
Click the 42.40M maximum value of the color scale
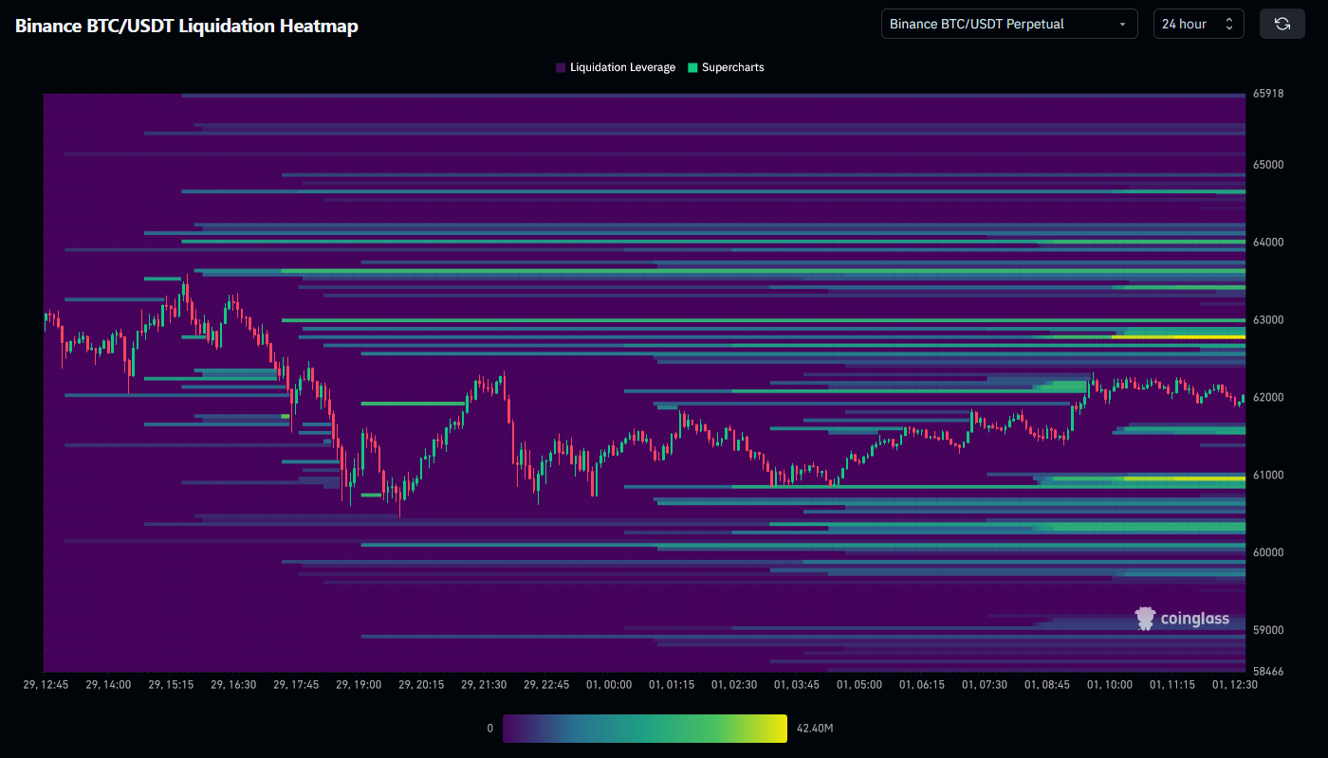pyautogui.click(x=815, y=729)
